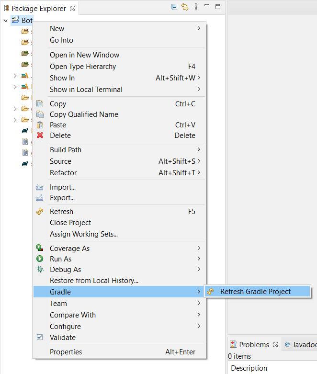This screenshot has height=374, width=317.
Task: Click the Bot project icon
Action: (15, 20)
